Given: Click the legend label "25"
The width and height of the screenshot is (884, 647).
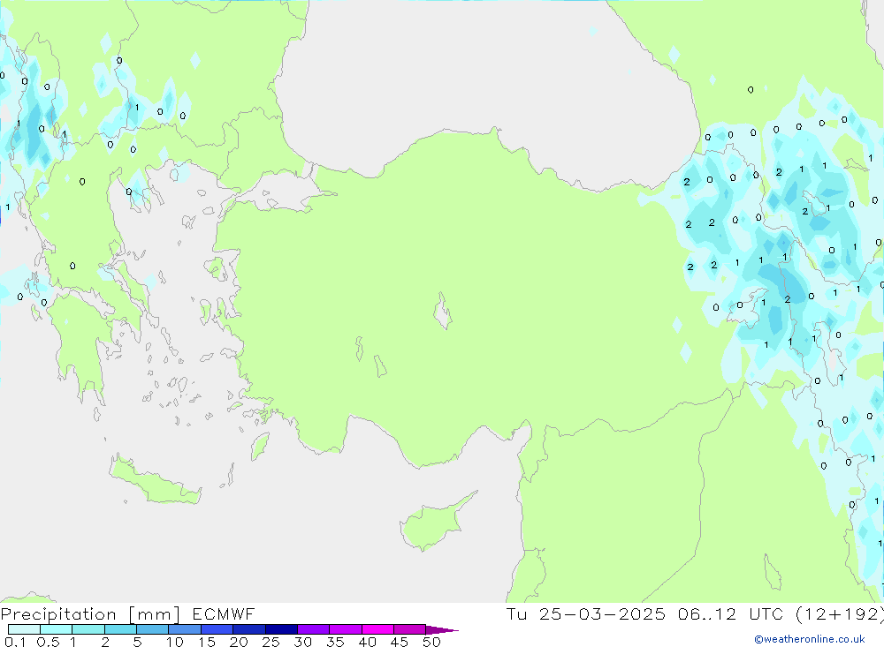Looking at the screenshot, I should [x=271, y=642].
